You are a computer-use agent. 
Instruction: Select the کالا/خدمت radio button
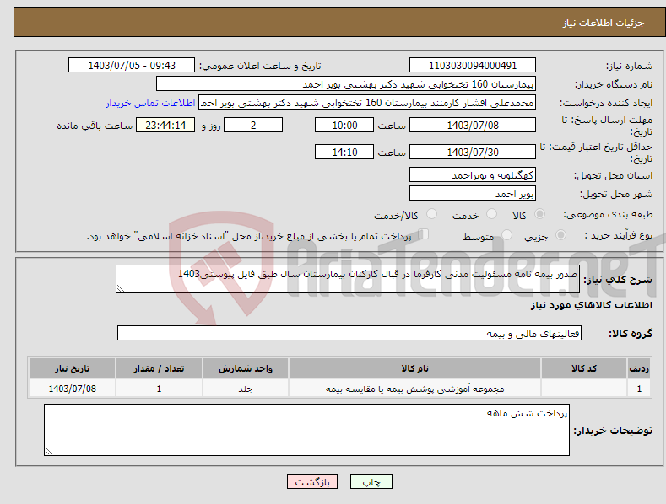click(x=431, y=214)
